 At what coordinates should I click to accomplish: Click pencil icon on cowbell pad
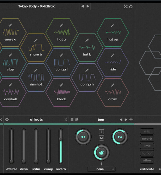pyautogui.click(x=10, y=85)
